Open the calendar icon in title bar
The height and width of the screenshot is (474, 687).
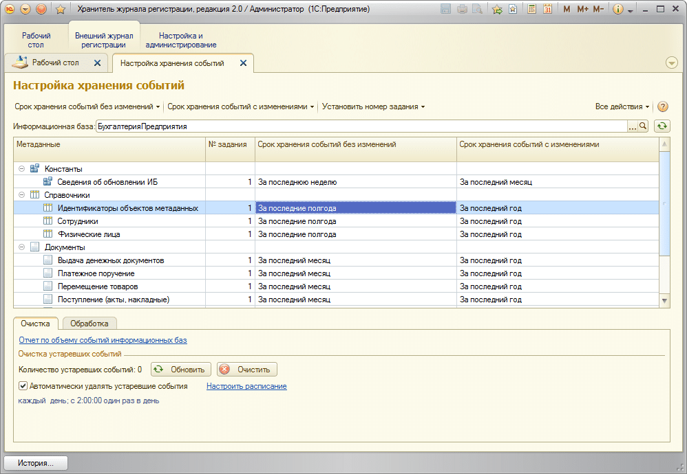tap(547, 10)
